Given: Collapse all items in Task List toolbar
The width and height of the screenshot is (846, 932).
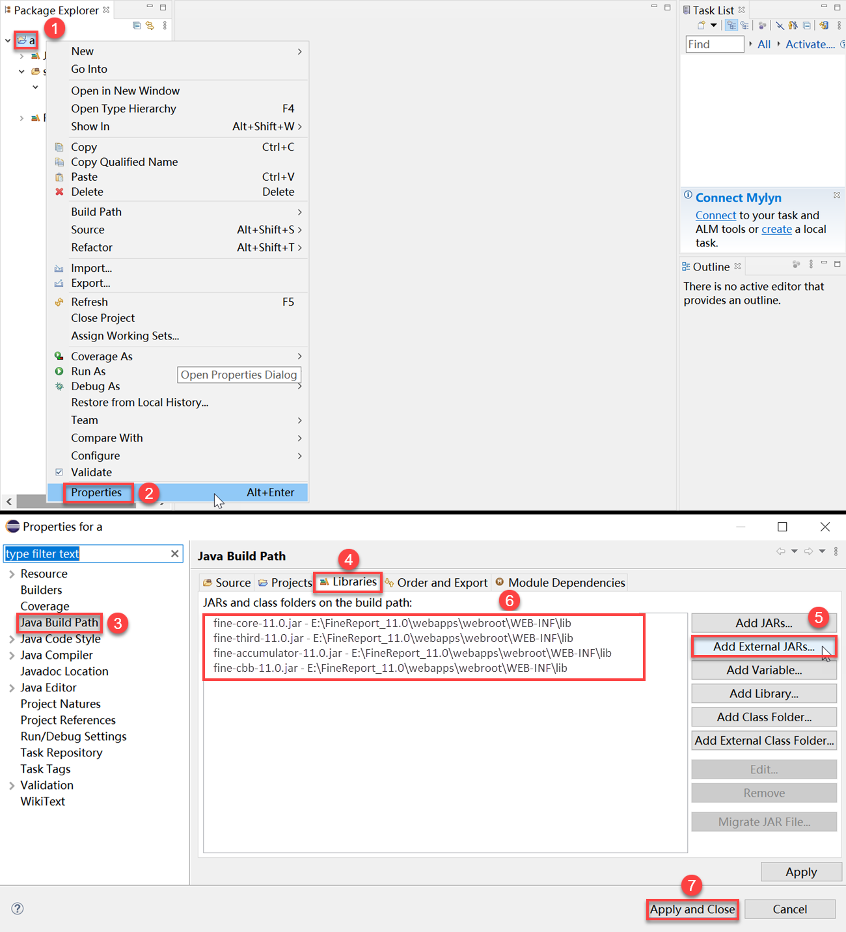Looking at the screenshot, I should coord(806,25).
